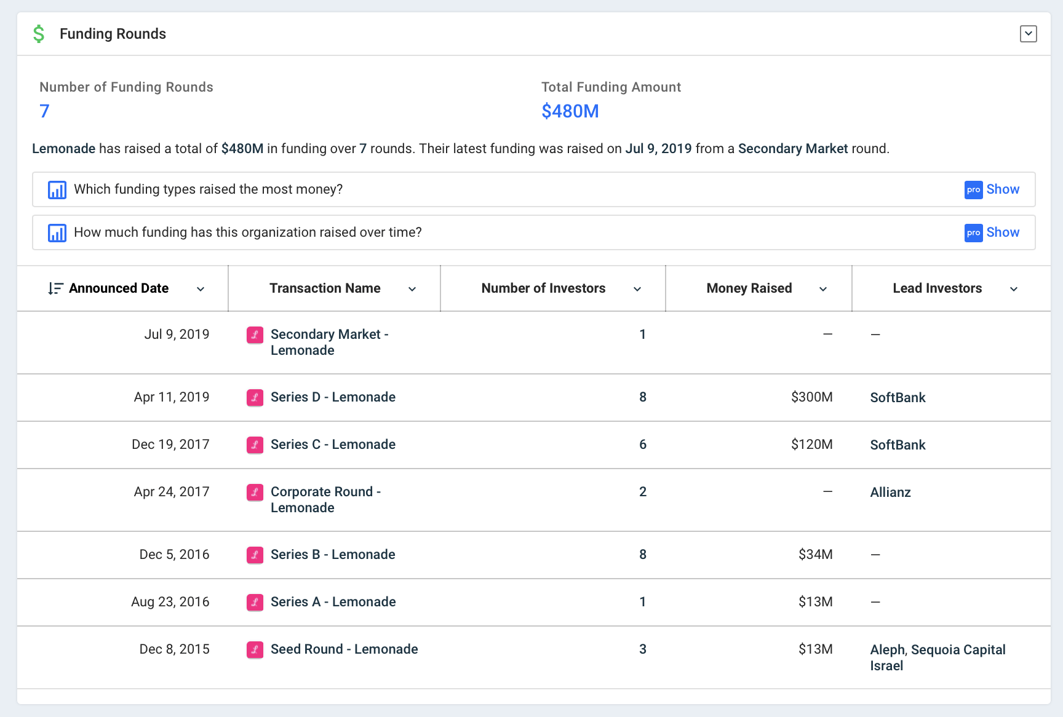Open the Money Raised column dropdown
Screen dimensions: 1063x717
pos(823,289)
